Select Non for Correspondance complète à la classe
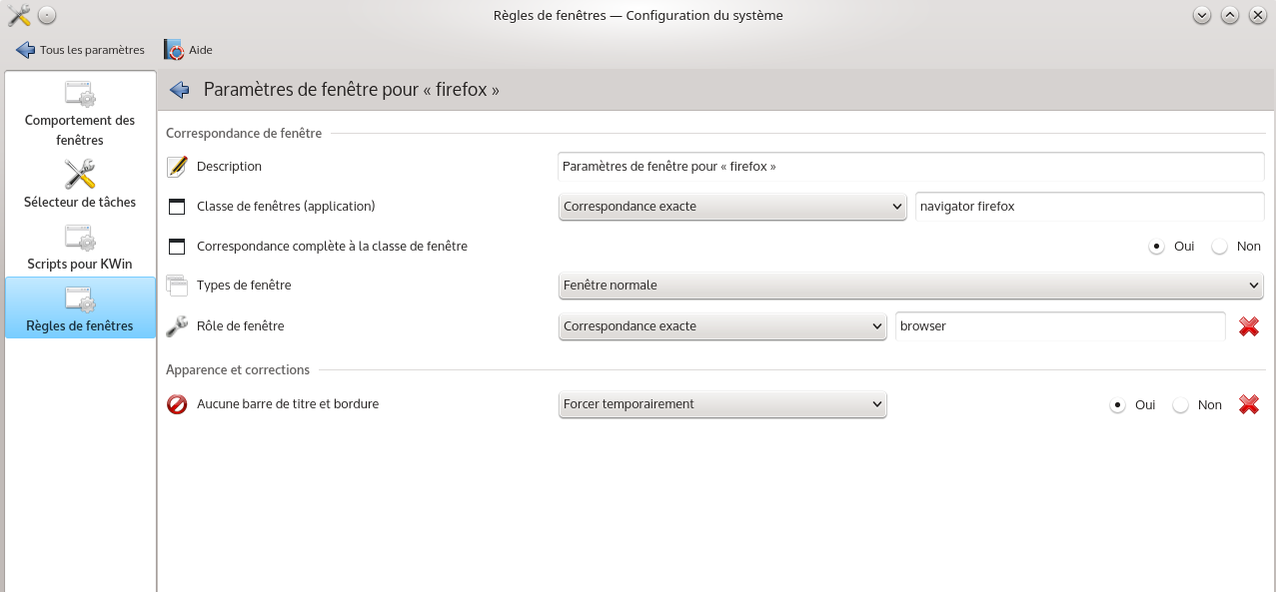 coord(1220,247)
